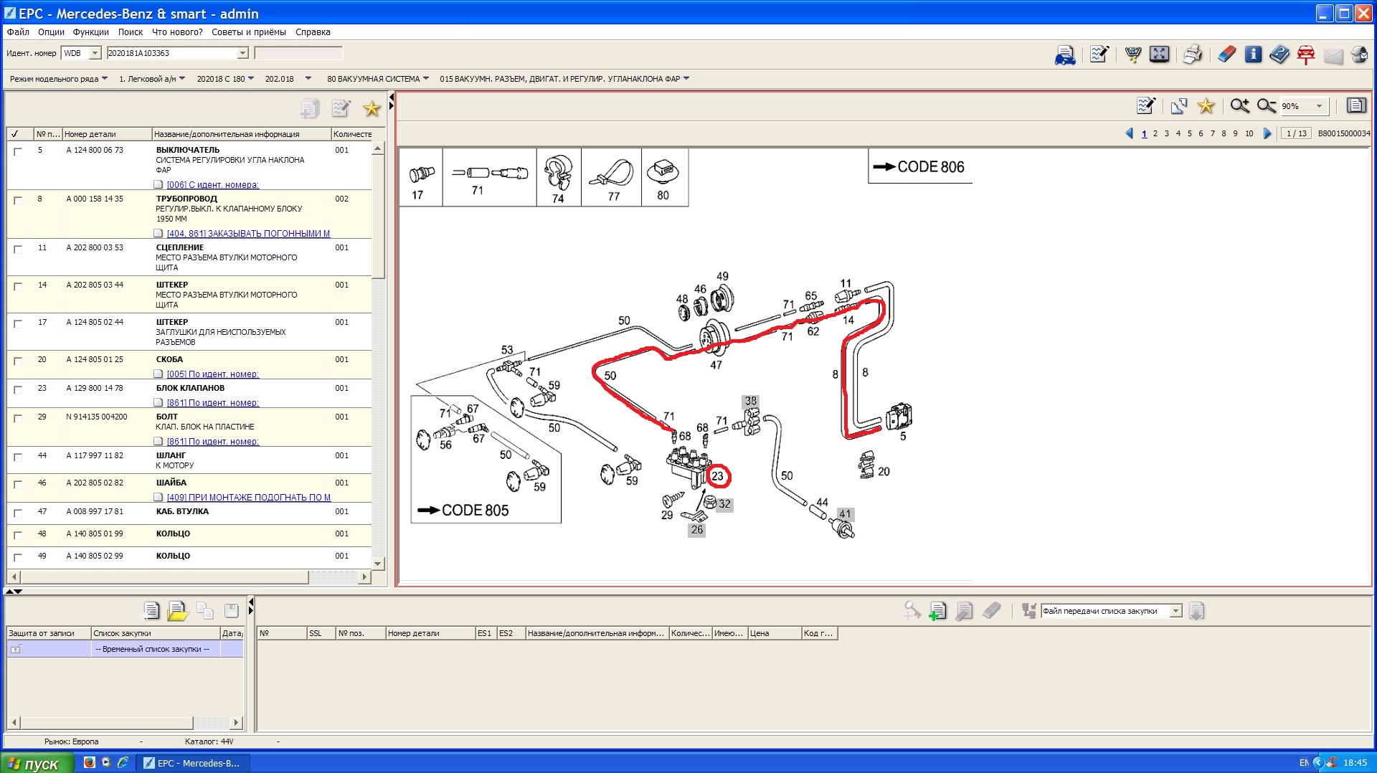
Task: Click the shopping list eraser icon
Action: click(x=992, y=611)
